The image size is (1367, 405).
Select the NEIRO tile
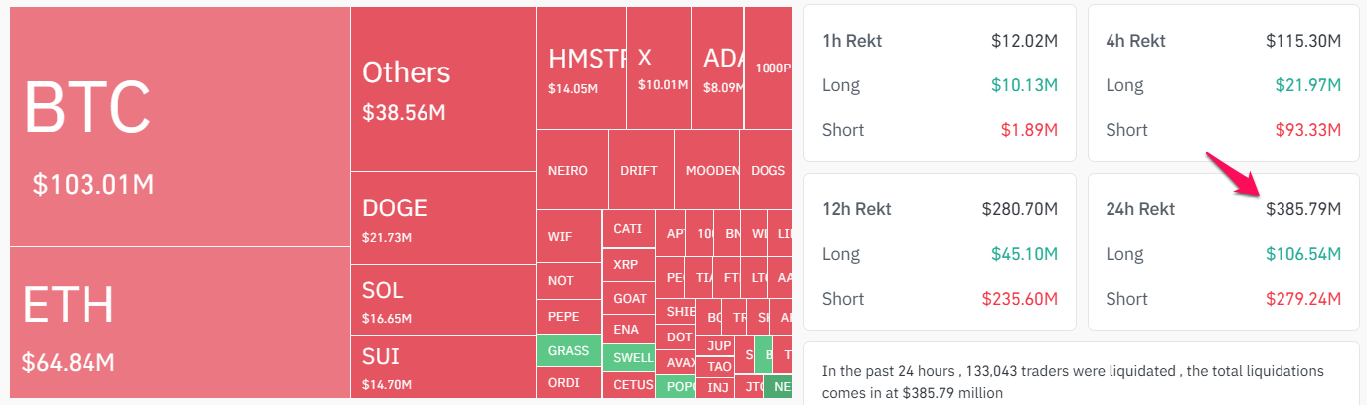pos(568,170)
